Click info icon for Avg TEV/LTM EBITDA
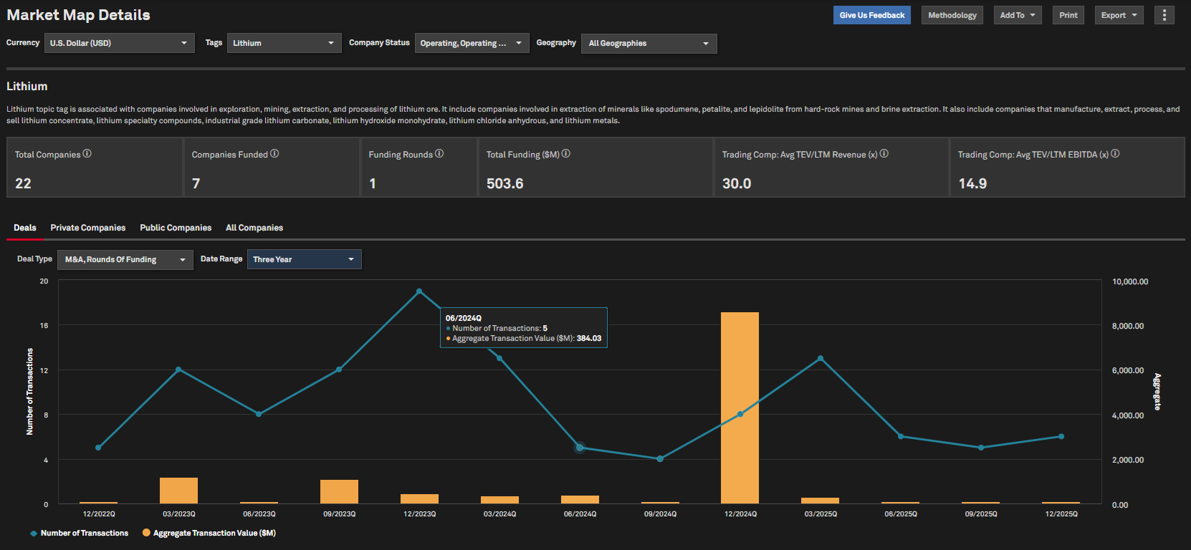 click(x=1115, y=154)
